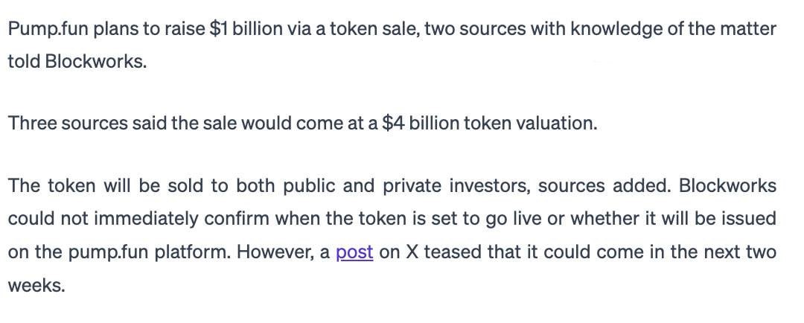804x323 pixels.
Task: Click the final word "weeks."
Action: (x=36, y=286)
